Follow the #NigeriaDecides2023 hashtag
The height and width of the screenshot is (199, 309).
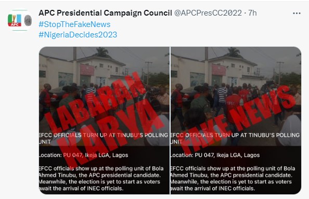[78, 35]
